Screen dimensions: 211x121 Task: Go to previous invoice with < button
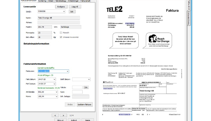click(55, 115)
